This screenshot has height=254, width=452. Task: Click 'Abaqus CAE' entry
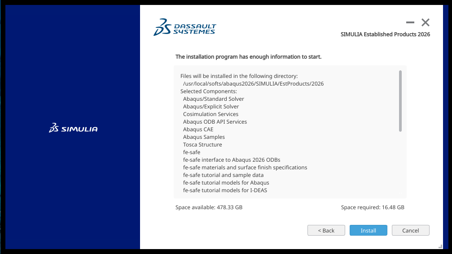(198, 129)
